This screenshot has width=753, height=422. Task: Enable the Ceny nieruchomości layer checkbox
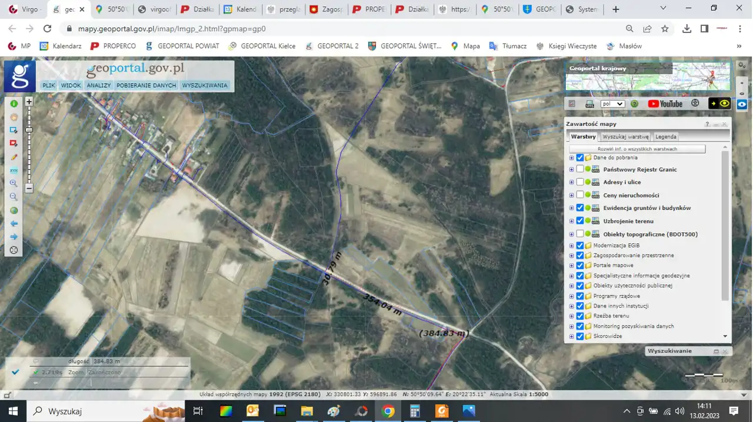[x=580, y=195]
